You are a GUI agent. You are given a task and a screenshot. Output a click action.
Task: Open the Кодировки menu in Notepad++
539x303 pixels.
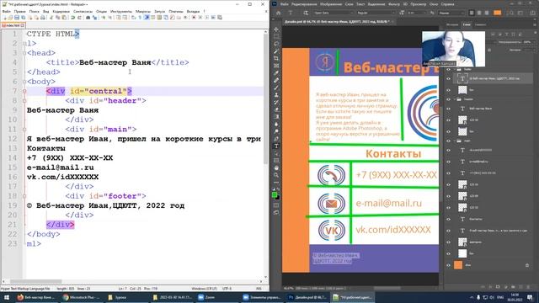click(61, 11)
